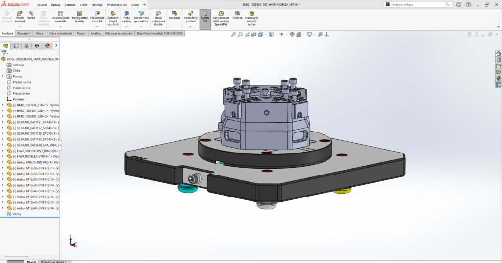Image resolution: width=502 pixels, height=263 pixels.
Task: Click the Rozložený pohled tool
Action: click(191, 17)
